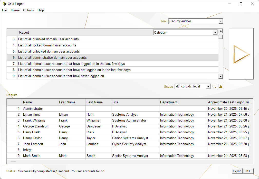
Task: Open the Theme menu
Action: point(15,10)
